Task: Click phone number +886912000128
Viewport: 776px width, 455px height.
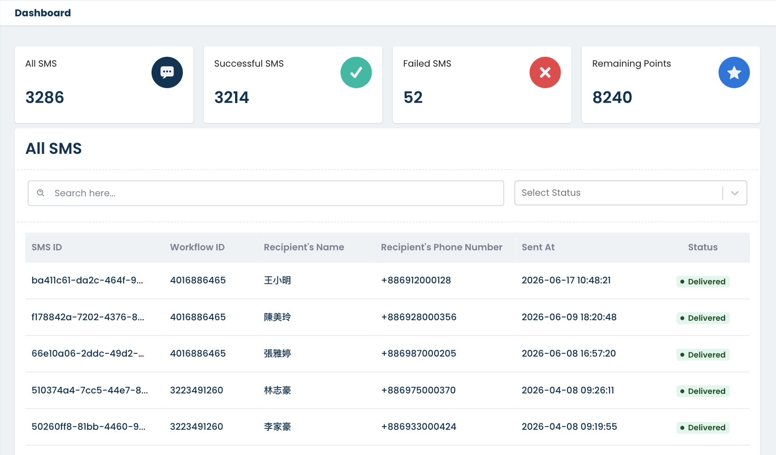Action: (416, 281)
